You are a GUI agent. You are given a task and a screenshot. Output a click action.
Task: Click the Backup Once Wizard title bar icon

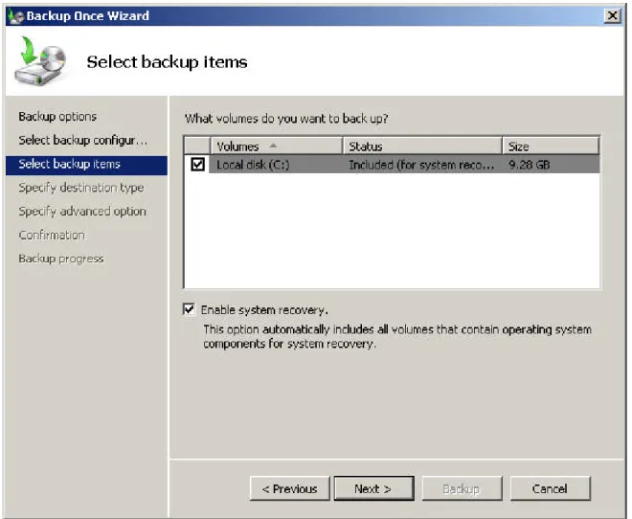(x=15, y=16)
